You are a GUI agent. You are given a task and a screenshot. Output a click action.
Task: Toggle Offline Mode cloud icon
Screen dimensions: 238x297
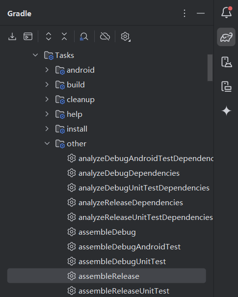[105, 36]
